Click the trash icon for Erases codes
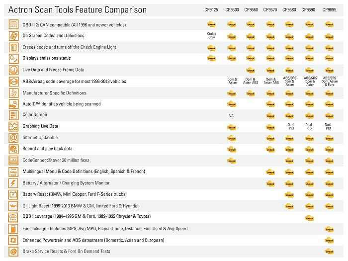The width and height of the screenshot is (348, 261). (x=13, y=47)
